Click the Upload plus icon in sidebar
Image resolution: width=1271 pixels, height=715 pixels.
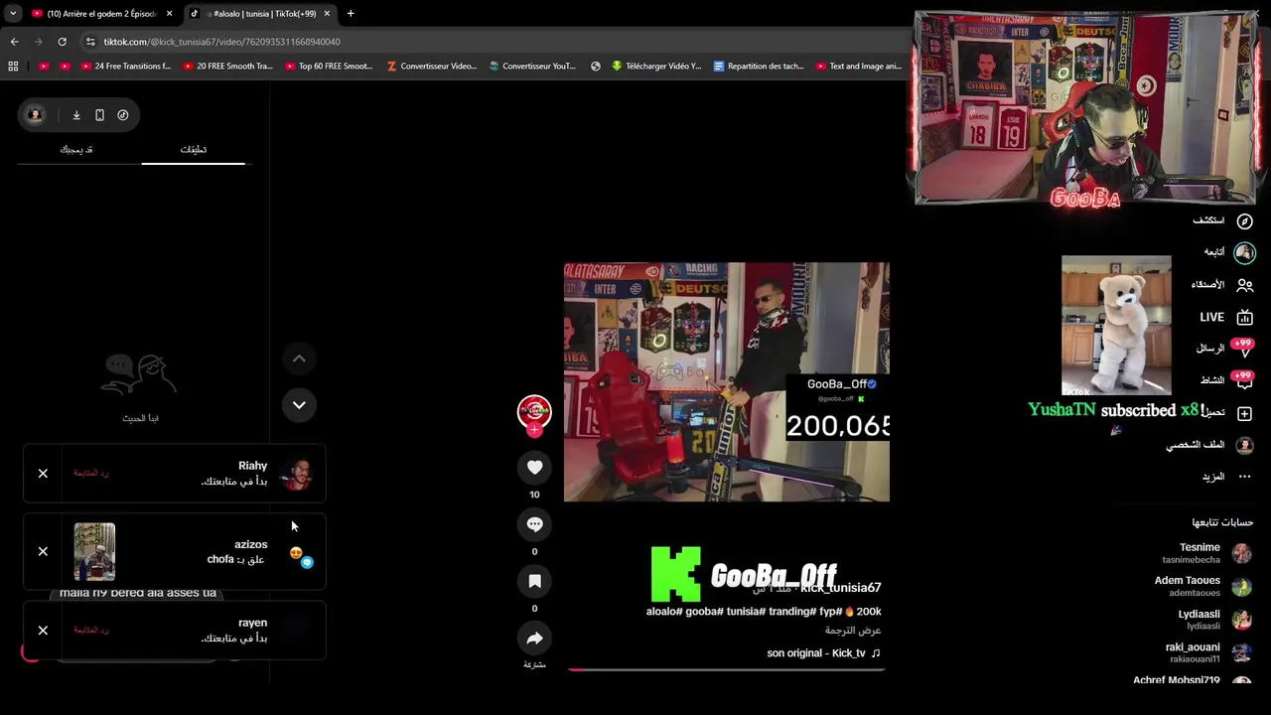tap(1244, 413)
